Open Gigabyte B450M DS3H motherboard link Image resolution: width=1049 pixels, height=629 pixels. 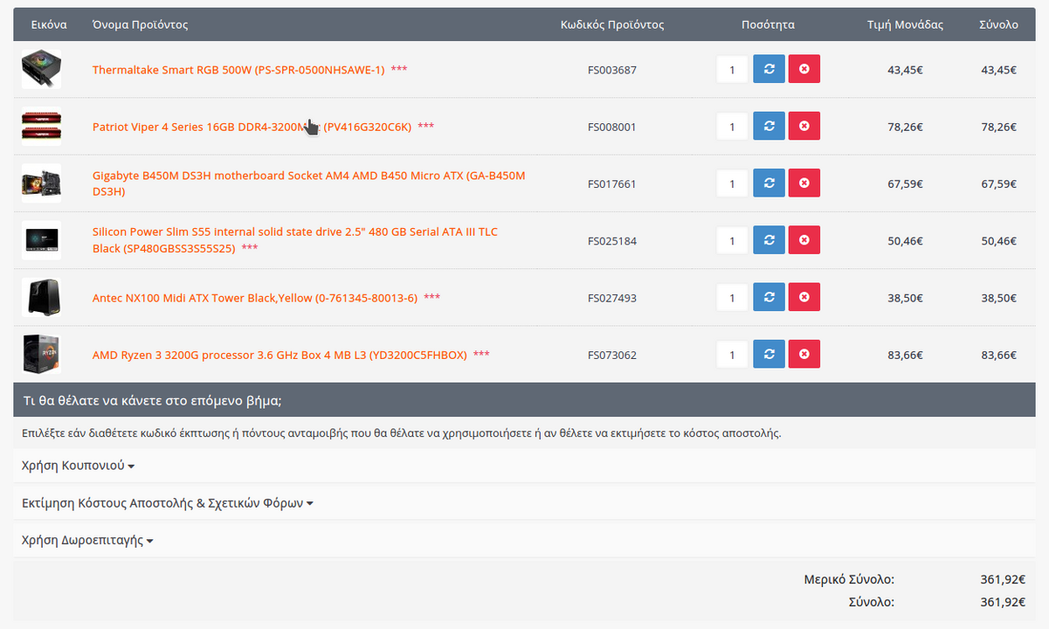click(309, 183)
